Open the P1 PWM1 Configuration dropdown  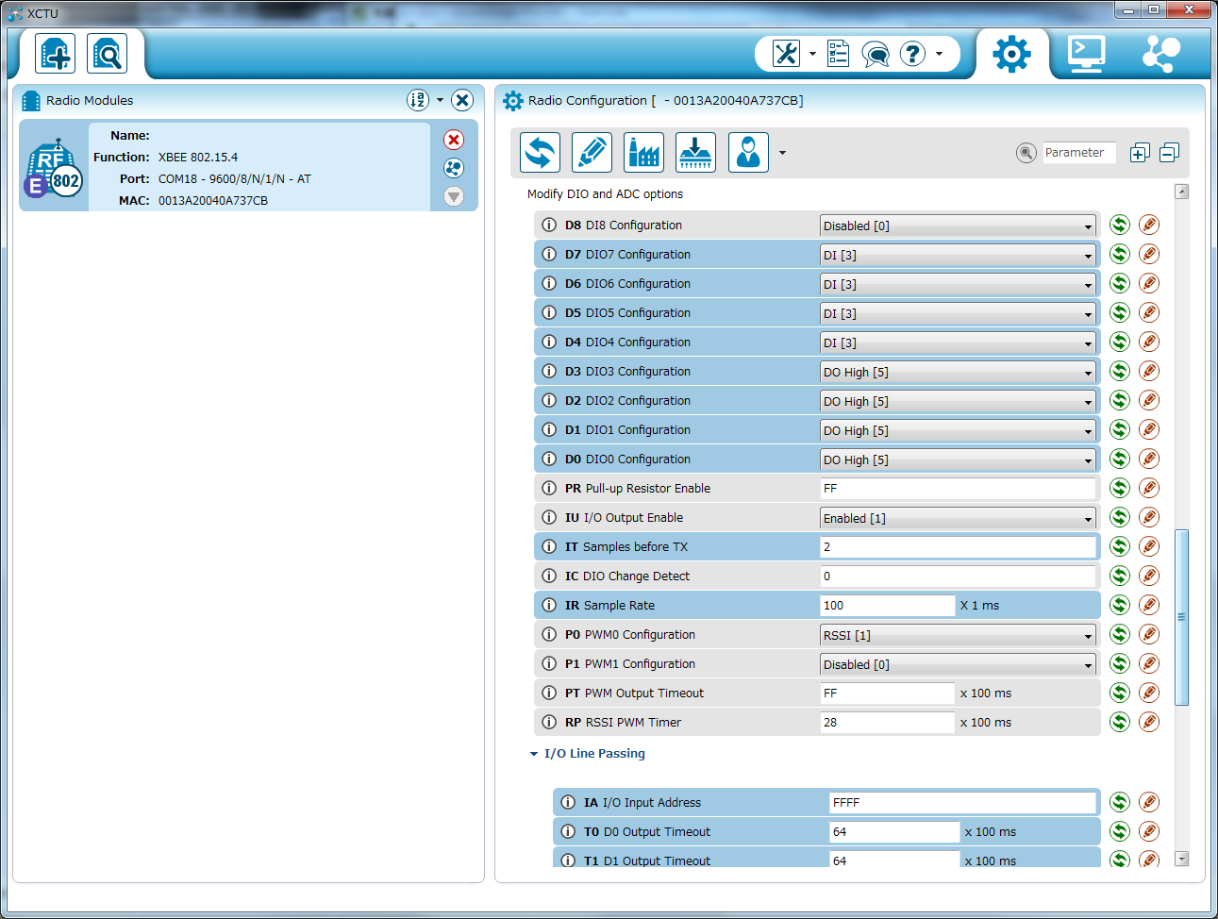(x=958, y=664)
